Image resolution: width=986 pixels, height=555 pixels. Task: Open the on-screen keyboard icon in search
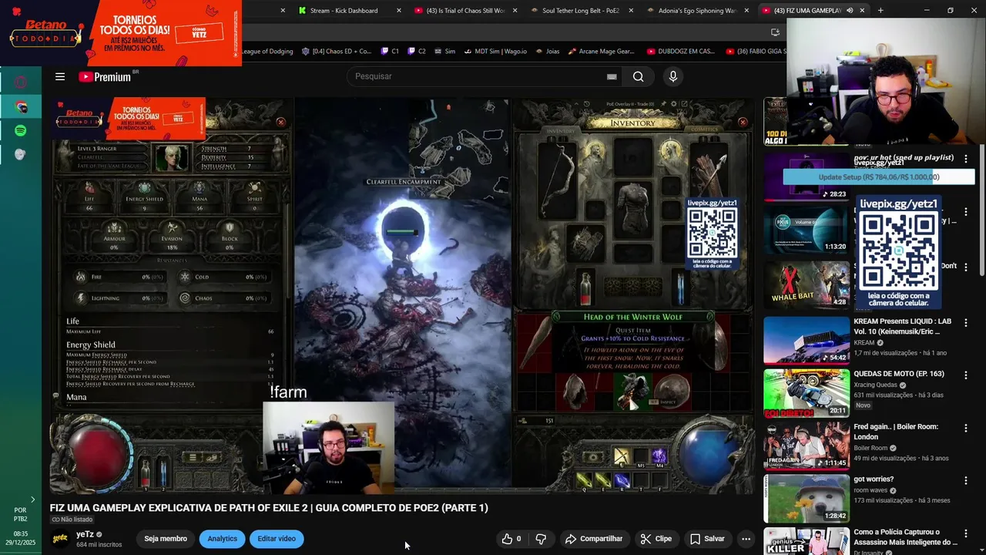click(612, 76)
